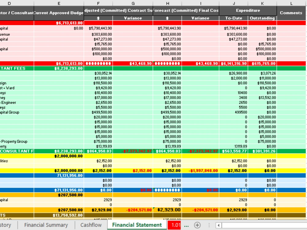Select the $207,500.00 orange header cell
307x230 pixels.
tap(59, 195)
